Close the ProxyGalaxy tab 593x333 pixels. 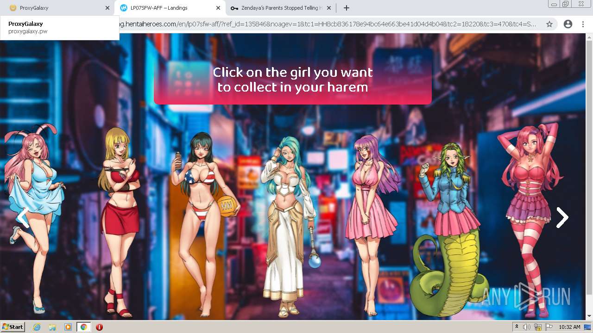click(107, 8)
